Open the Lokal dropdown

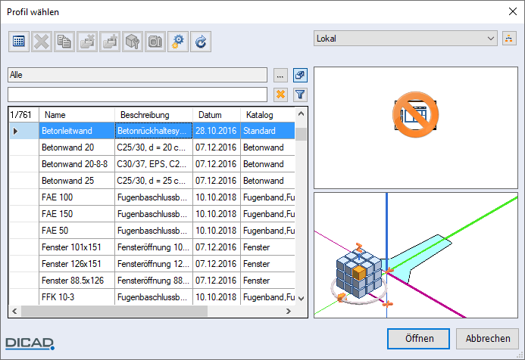pyautogui.click(x=405, y=39)
